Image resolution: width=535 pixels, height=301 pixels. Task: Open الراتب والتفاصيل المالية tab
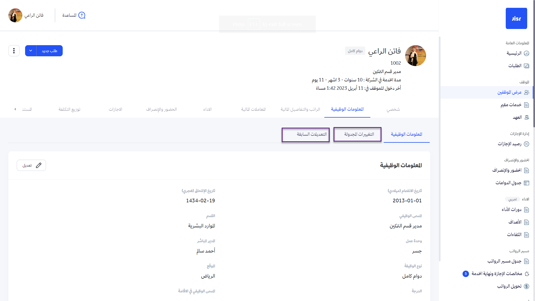coord(300,109)
